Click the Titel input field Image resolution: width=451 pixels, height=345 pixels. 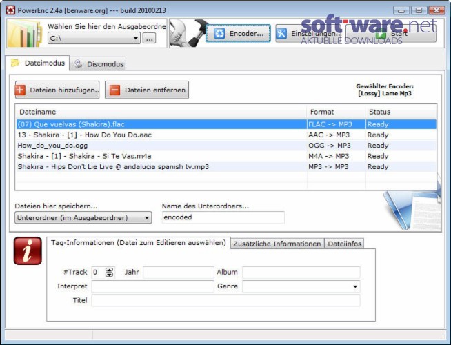point(226,300)
